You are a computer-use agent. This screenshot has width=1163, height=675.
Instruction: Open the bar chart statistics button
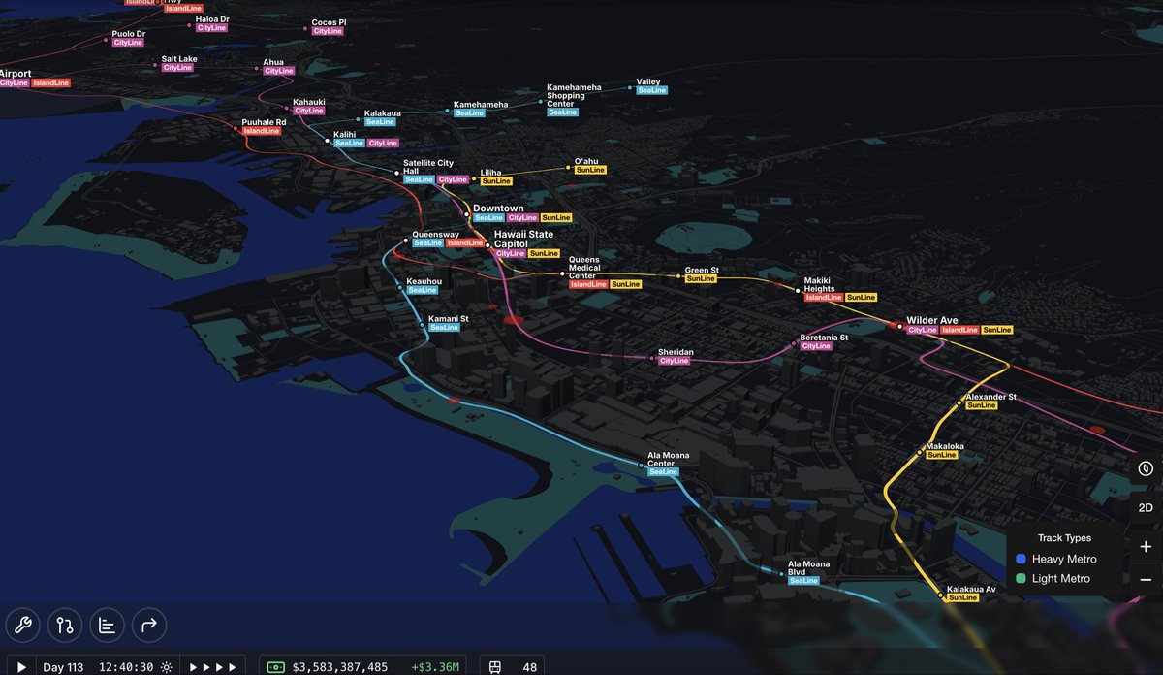point(107,626)
